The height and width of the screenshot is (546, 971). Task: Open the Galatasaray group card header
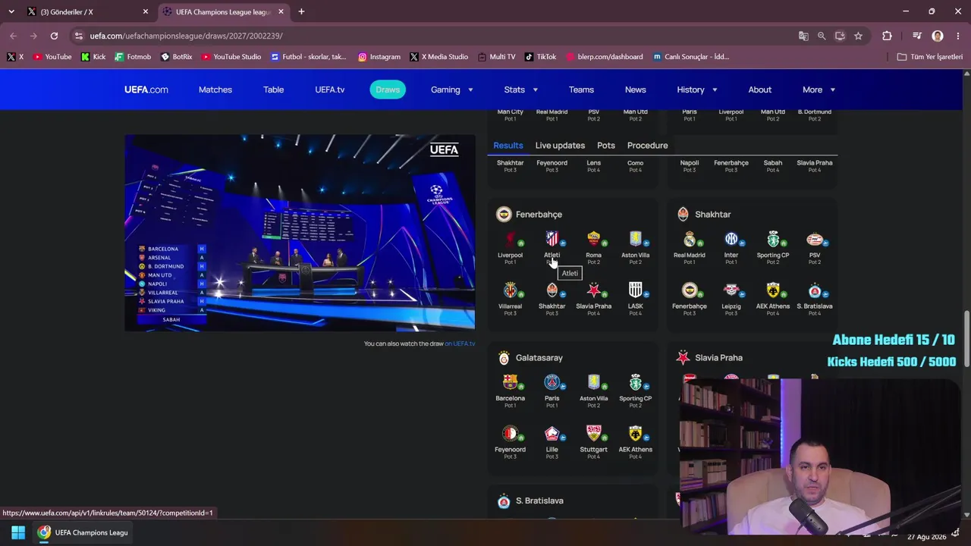click(530, 358)
